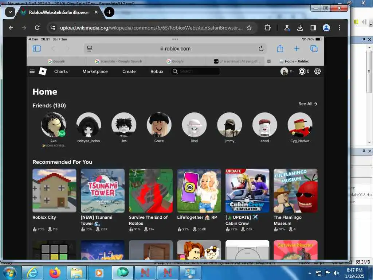Viewport: 373px width, 280px height.
Task: Open Cabin Crew Simulator thumbnail
Action: [x=247, y=191]
